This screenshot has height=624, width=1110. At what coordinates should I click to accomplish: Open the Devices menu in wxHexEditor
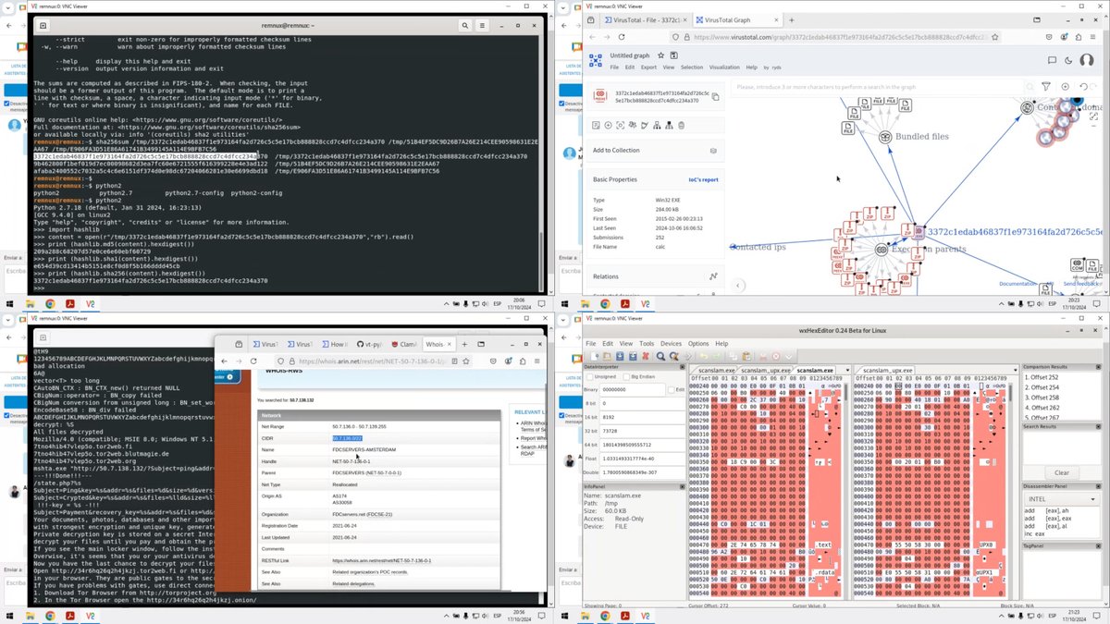pyautogui.click(x=671, y=343)
